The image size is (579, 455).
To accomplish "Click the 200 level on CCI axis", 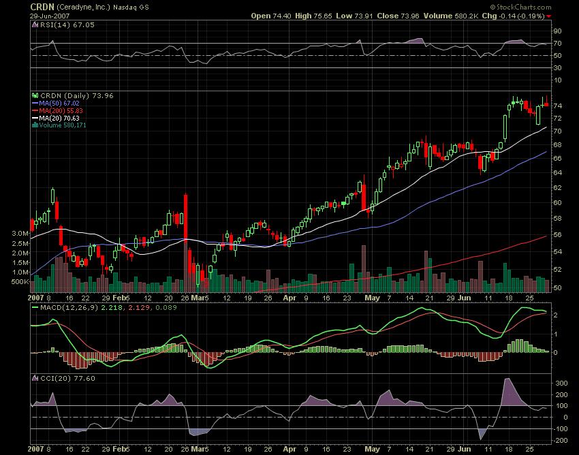I will (x=561, y=395).
